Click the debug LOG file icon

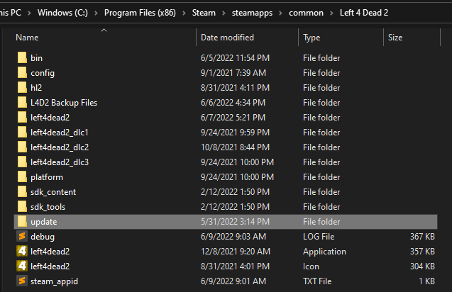tap(21, 237)
